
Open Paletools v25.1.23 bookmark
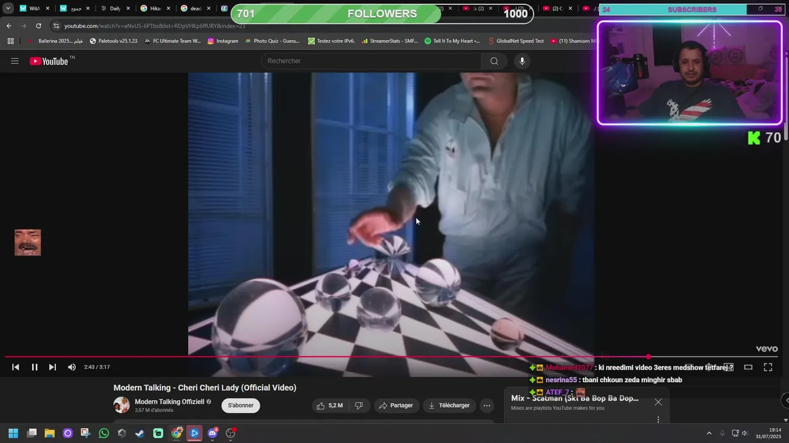[x=113, y=41]
